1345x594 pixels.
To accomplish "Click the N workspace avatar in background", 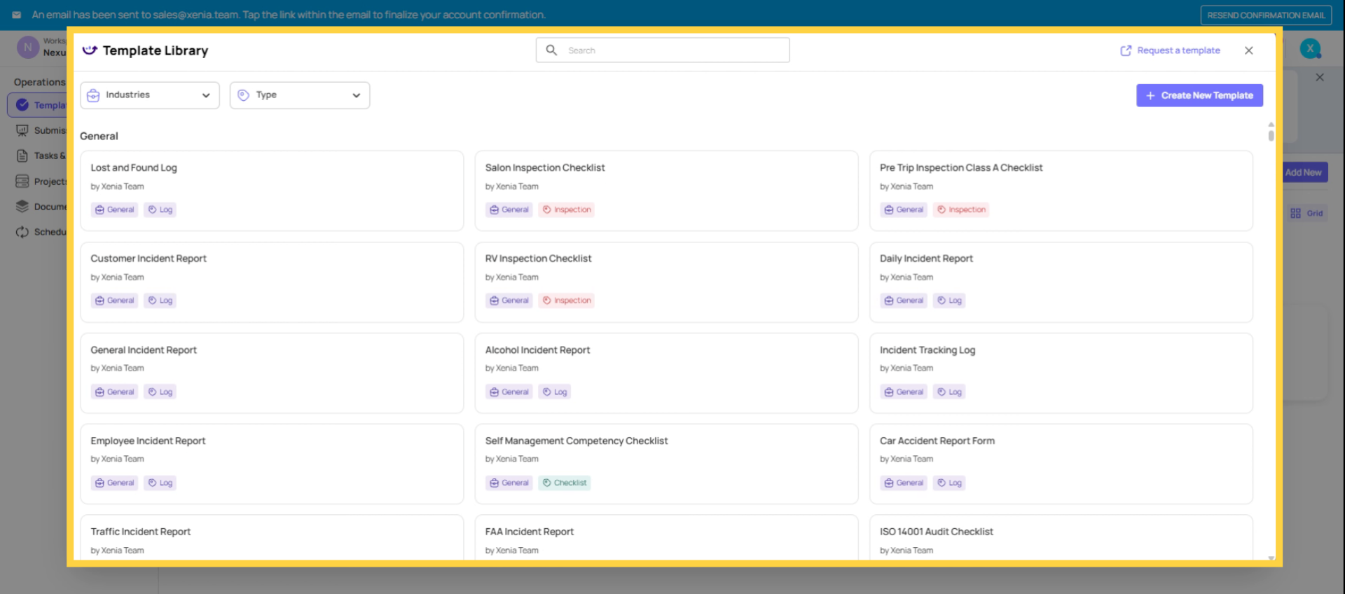I will tap(27, 48).
